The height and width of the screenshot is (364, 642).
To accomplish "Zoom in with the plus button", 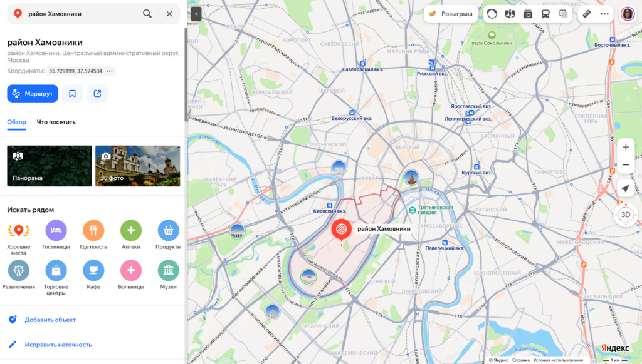I will coord(625,148).
